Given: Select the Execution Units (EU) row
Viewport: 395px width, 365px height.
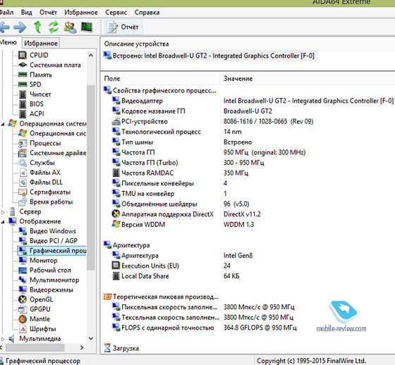Looking at the screenshot, I should [x=171, y=266].
